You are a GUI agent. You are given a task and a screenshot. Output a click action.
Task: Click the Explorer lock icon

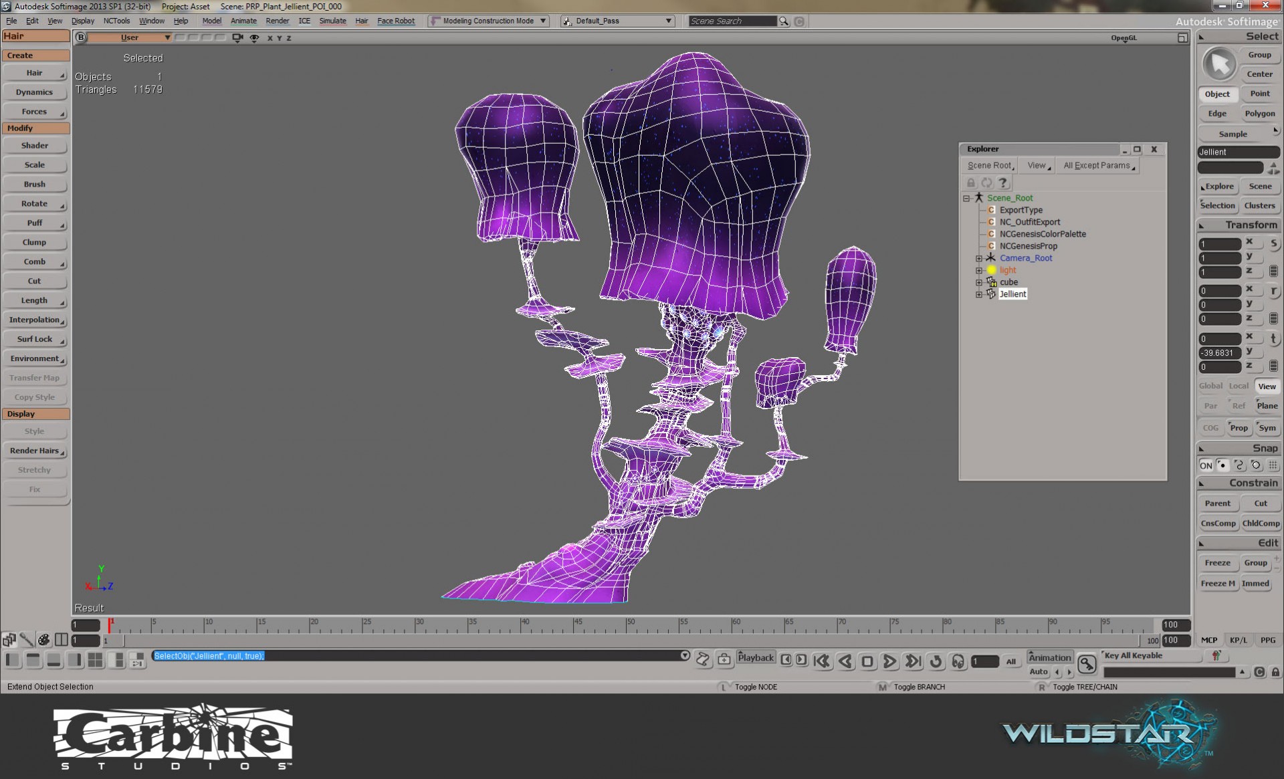[x=970, y=183]
